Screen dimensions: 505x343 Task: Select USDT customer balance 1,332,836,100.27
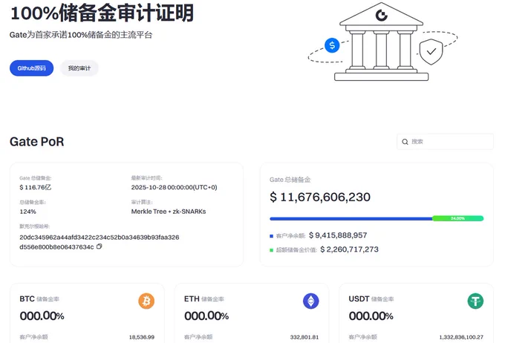461,337
